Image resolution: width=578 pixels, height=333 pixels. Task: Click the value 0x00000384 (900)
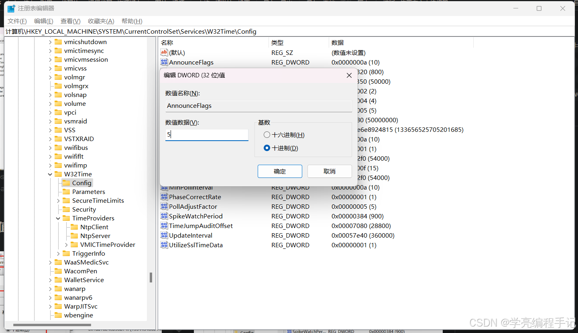point(358,216)
